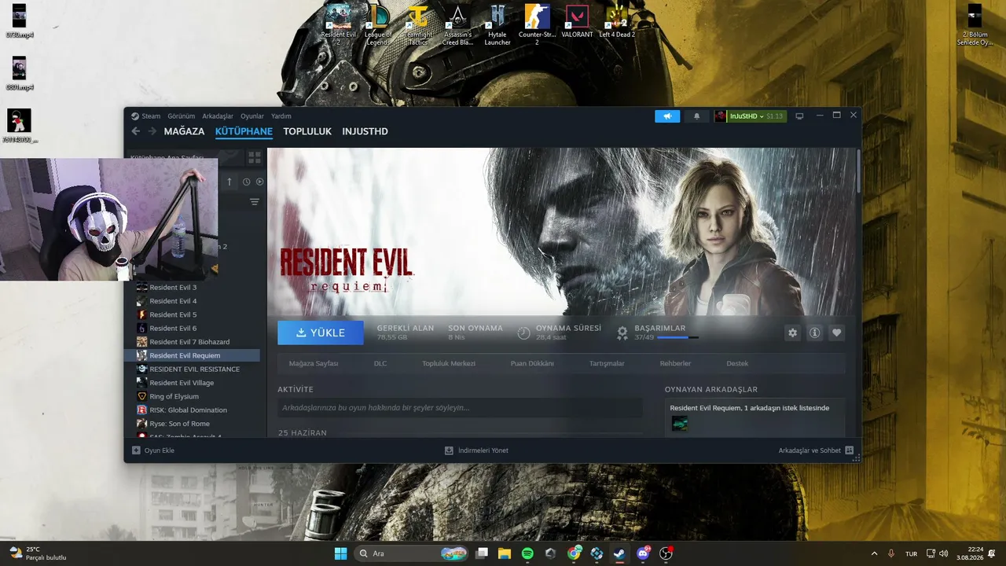Click the Windows taskbar search box
Image resolution: width=1006 pixels, height=566 pixels.
[411, 553]
